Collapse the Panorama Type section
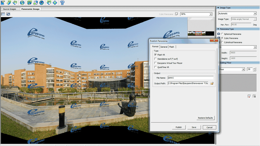The image size is (260, 146). [x=218, y=29]
